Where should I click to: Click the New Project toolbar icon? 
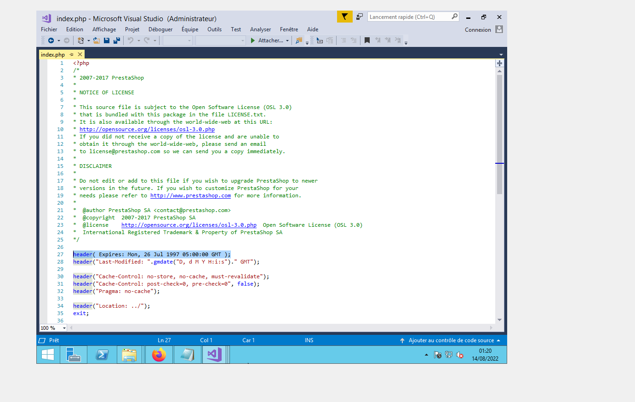[81, 40]
